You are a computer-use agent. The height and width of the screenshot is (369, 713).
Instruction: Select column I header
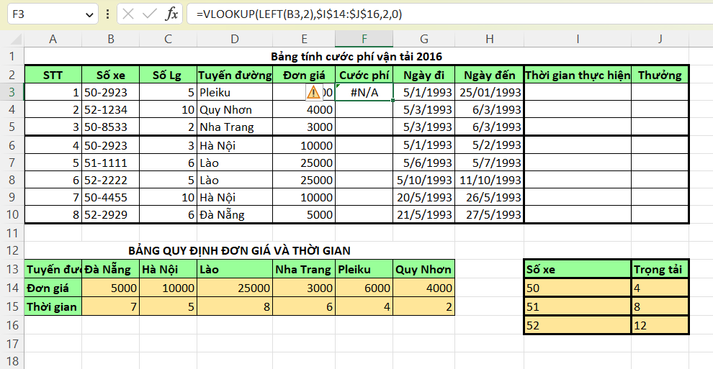coord(578,39)
